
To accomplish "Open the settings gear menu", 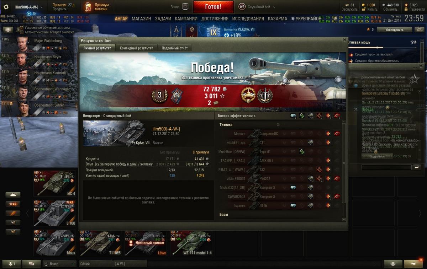I will tap(6, 7).
